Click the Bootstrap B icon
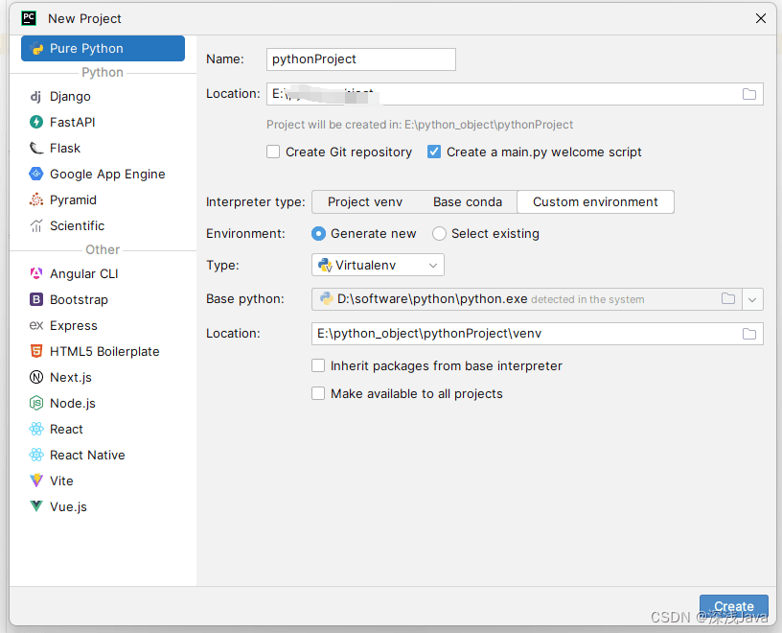 (x=36, y=299)
